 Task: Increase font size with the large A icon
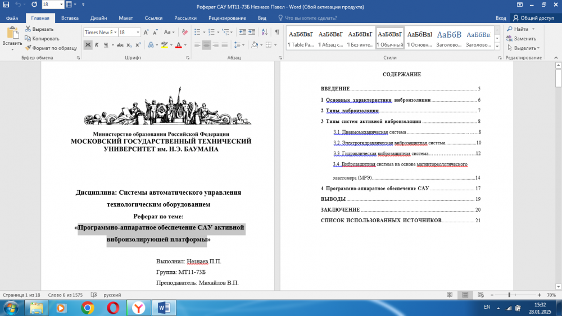click(147, 32)
